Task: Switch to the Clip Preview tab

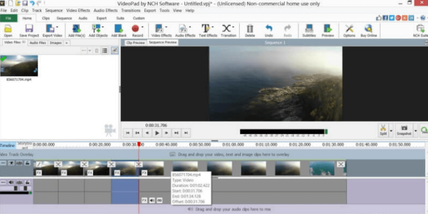Action: tap(135, 43)
